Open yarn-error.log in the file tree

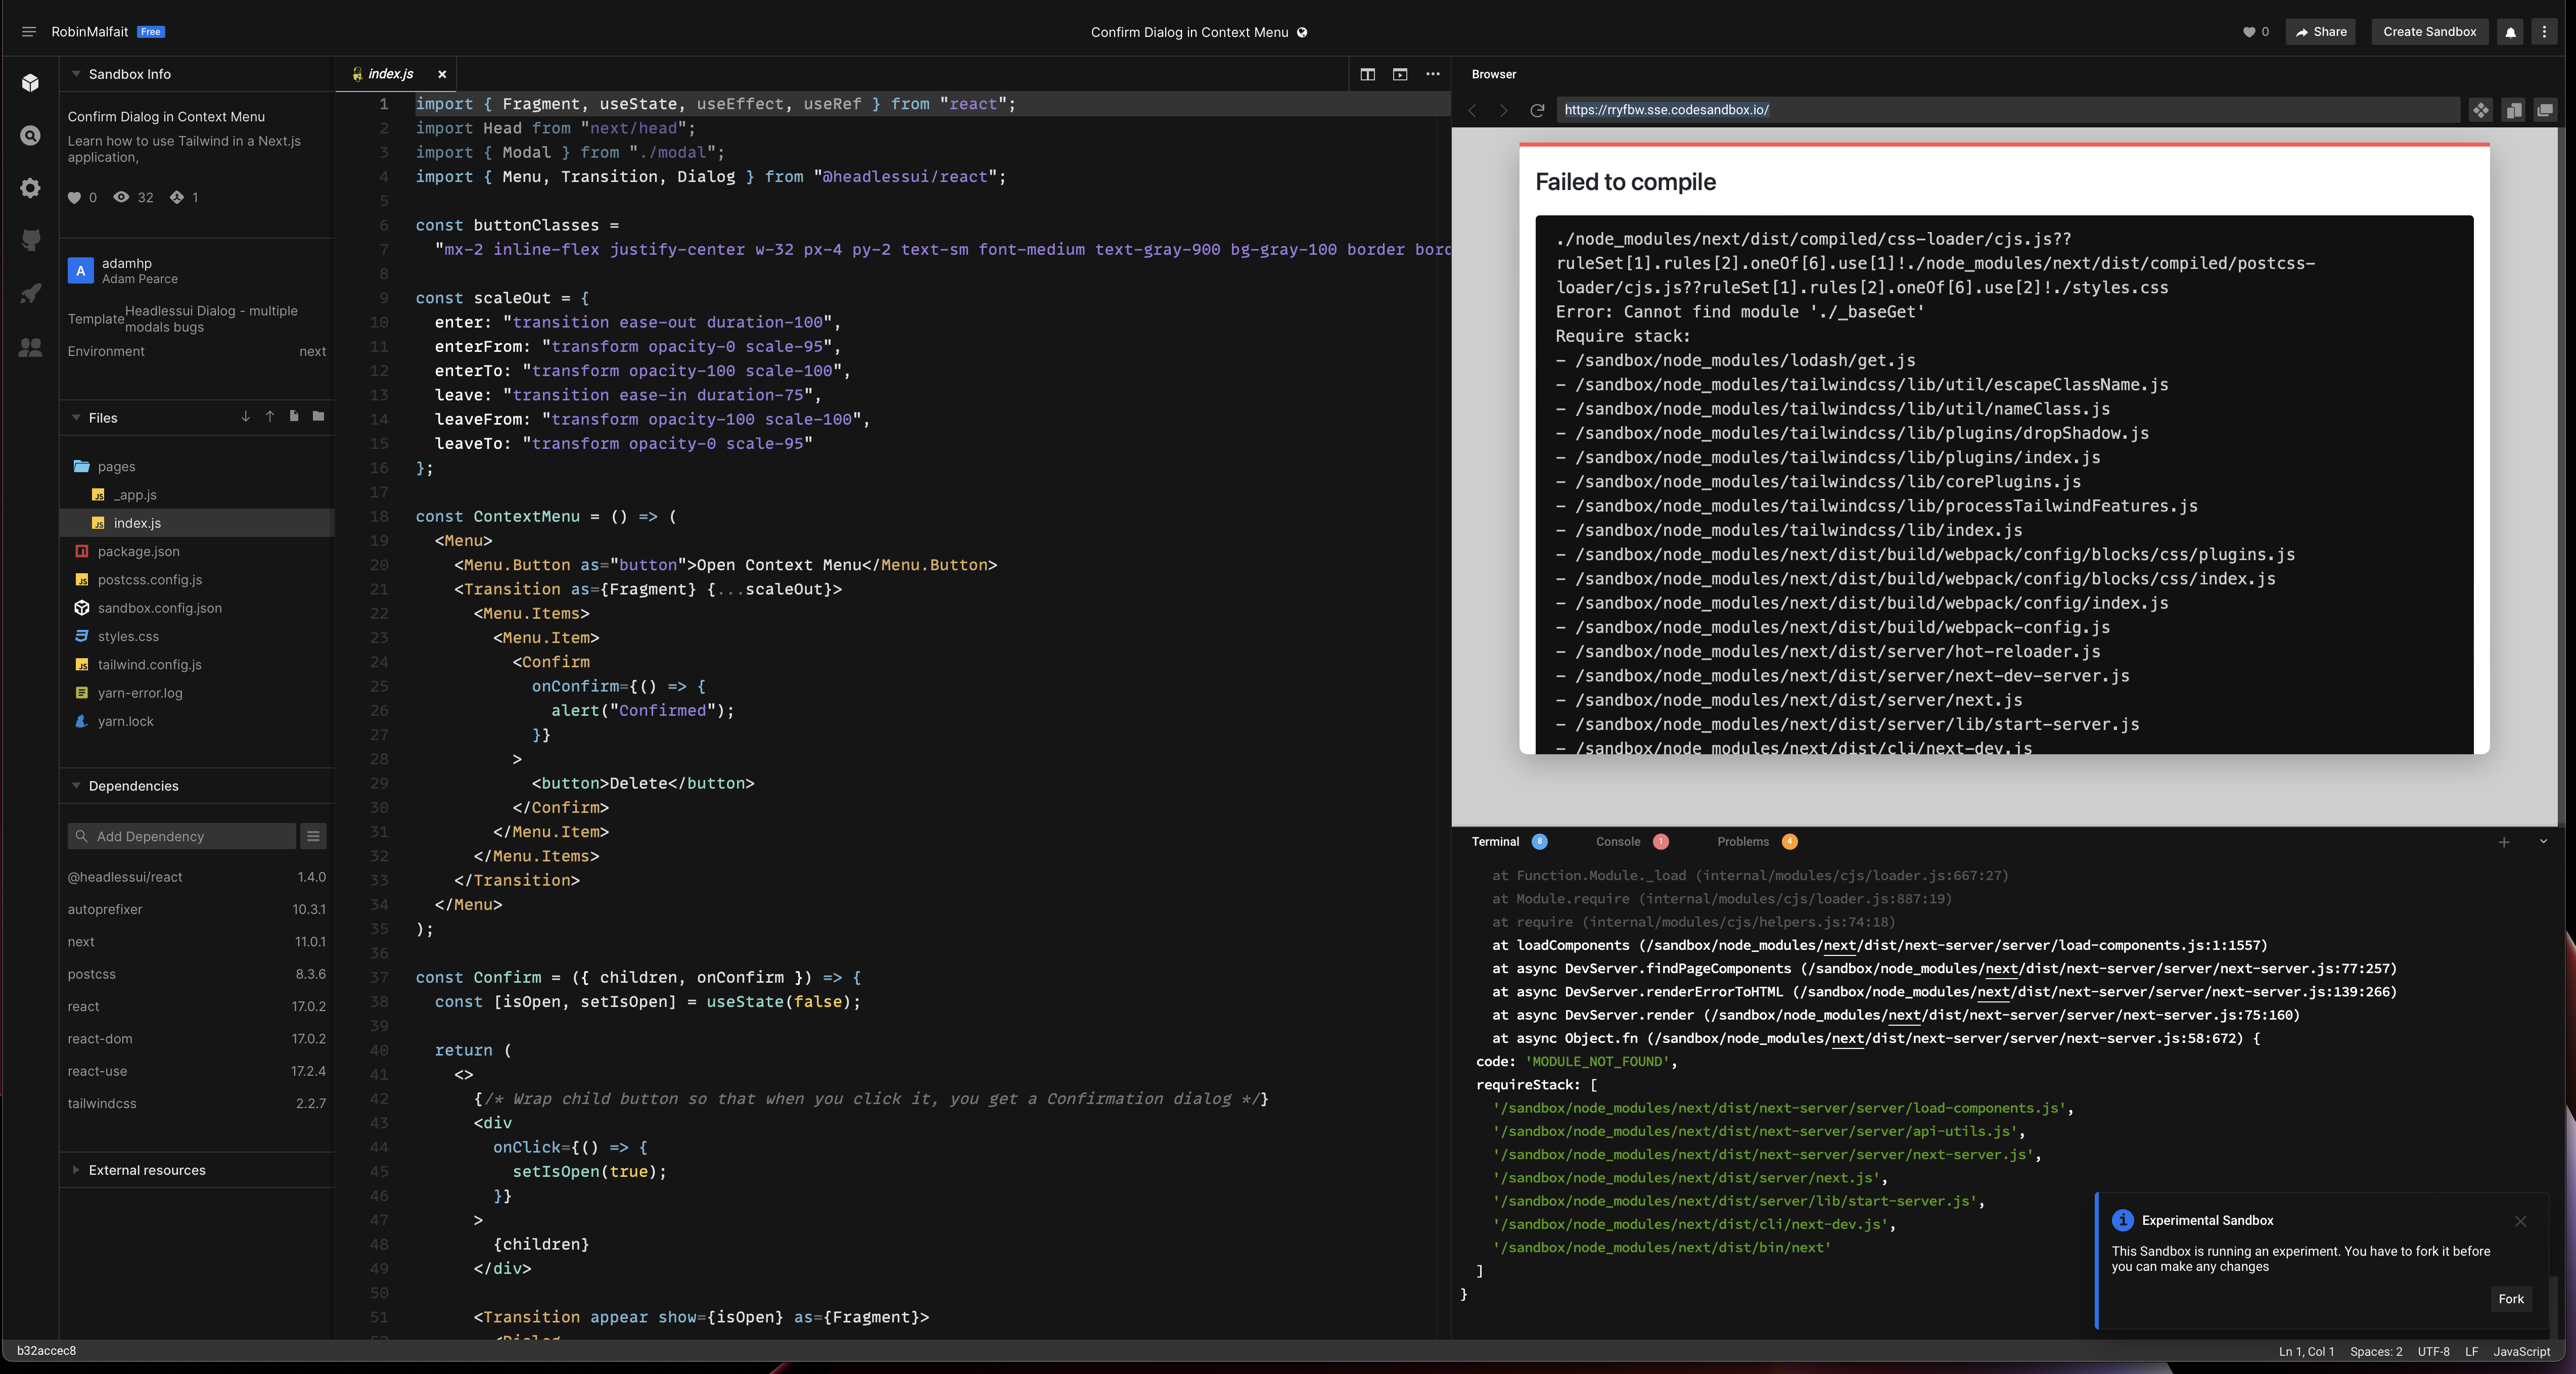point(196,693)
